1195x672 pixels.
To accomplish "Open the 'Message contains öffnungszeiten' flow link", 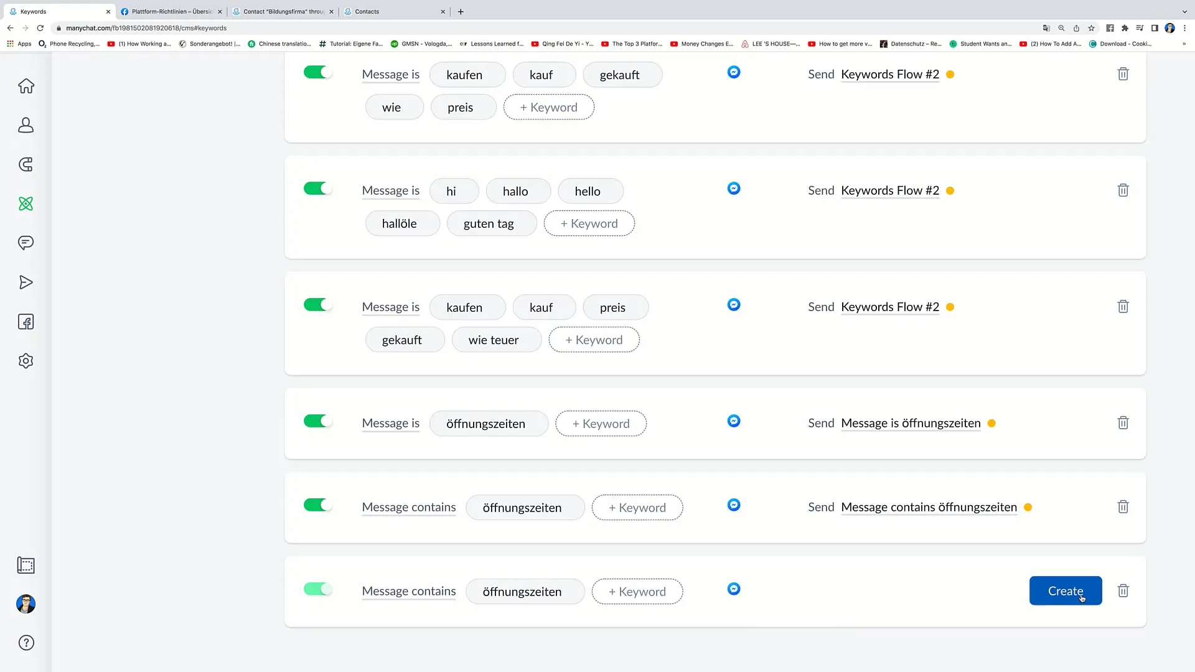I will [929, 508].
